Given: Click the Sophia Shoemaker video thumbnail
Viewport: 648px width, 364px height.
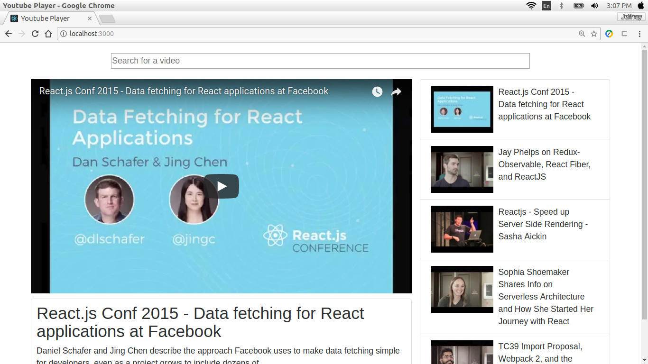Looking at the screenshot, I should pos(462,289).
